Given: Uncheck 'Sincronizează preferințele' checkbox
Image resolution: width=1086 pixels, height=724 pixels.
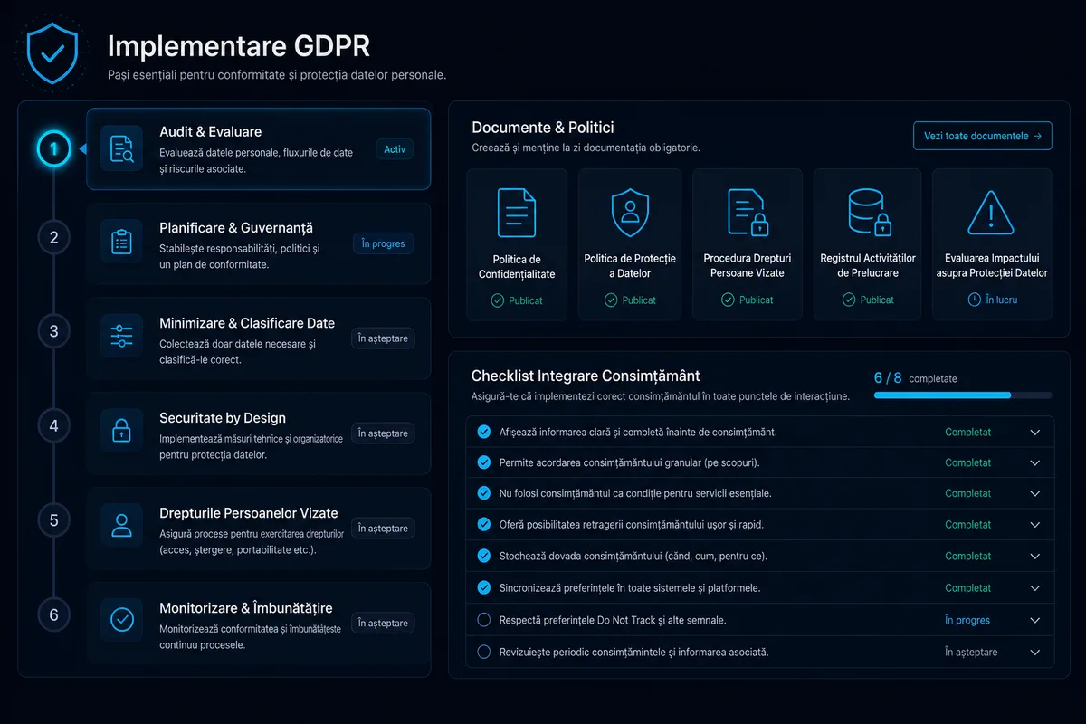Looking at the screenshot, I should (483, 588).
